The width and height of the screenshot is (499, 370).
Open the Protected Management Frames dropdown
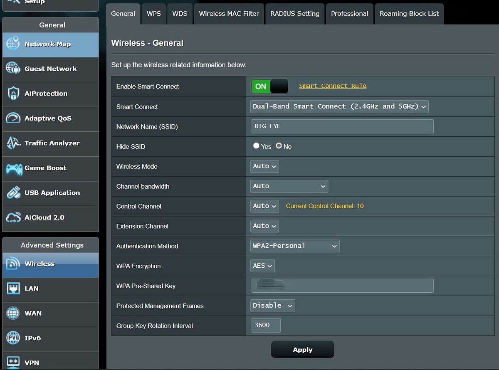[x=273, y=306]
